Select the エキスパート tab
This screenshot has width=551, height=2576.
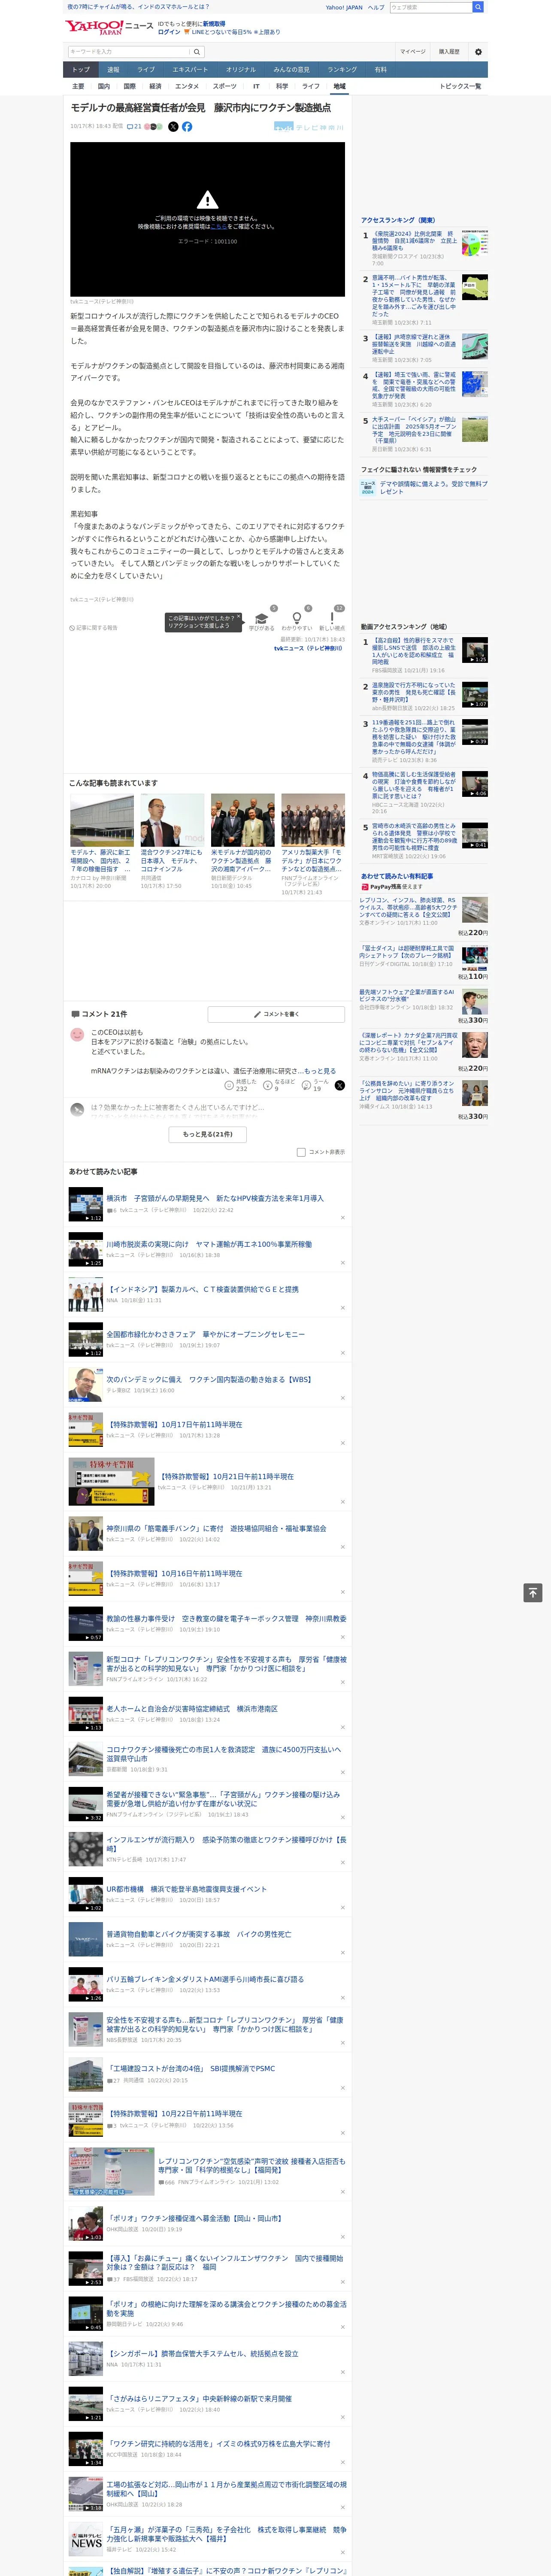(190, 70)
